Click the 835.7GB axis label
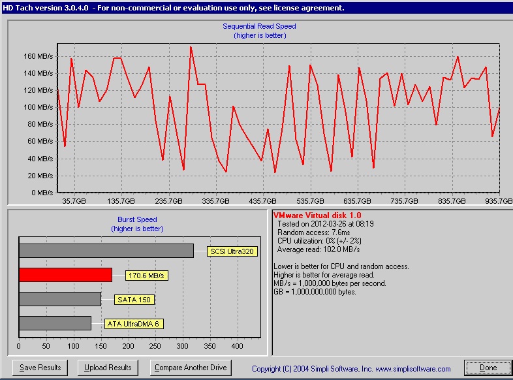The height and width of the screenshot is (380, 513). coord(452,201)
